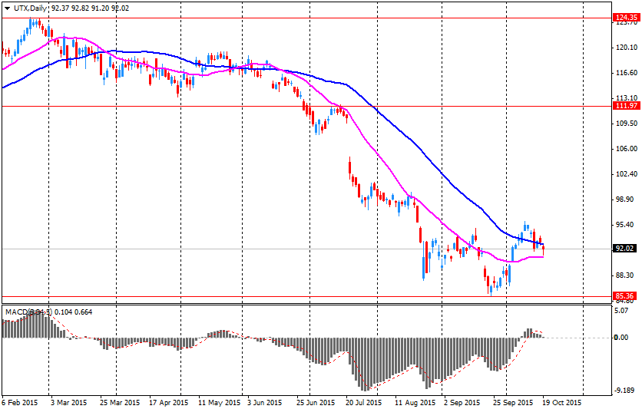Click the MACD scale value 0.00

click(621, 338)
